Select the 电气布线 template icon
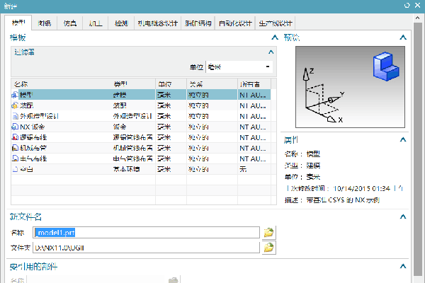The width and height of the screenshot is (425, 283). 15,158
